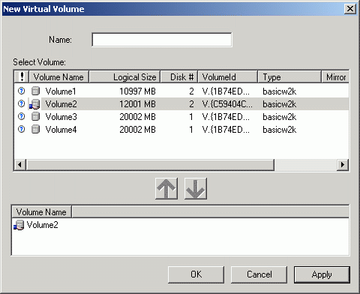This screenshot has height=294, width=360.
Task: Click Volume3's V.{1B74ED... VolumeId cell
Action: (x=226, y=117)
